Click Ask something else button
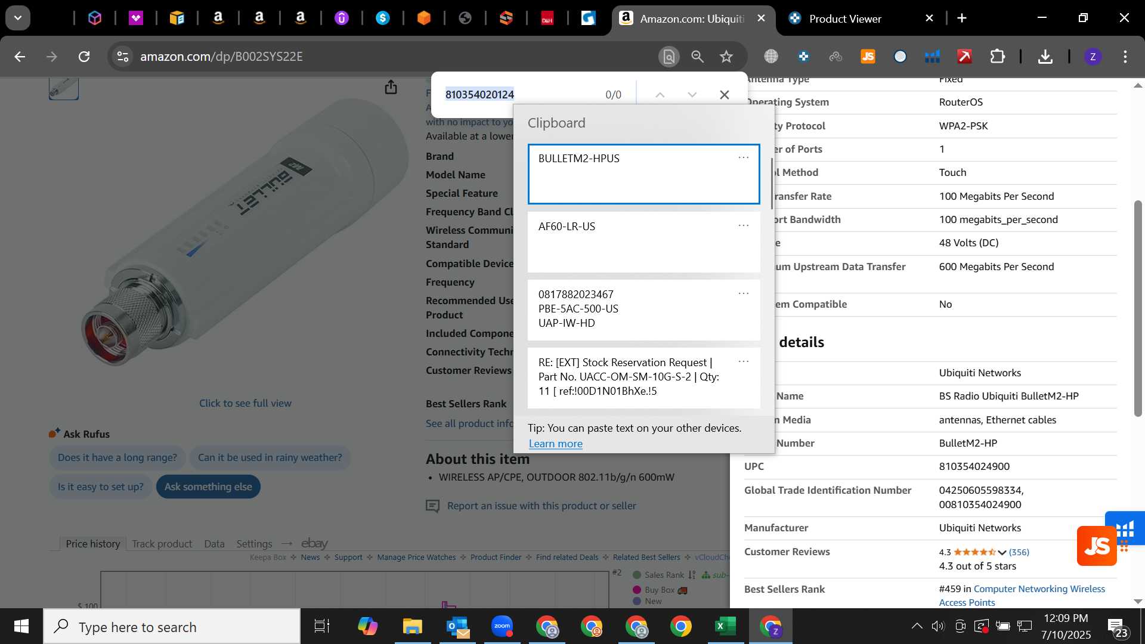 pos(208,487)
